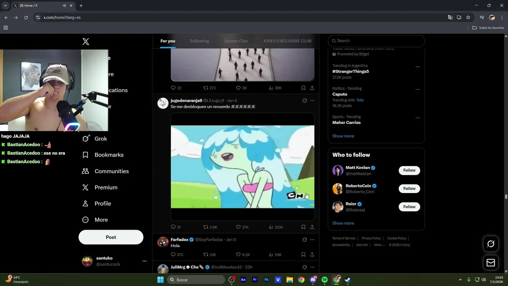Share the post with 36K views
Image resolution: width=508 pixels, height=286 pixels.
(x=312, y=88)
